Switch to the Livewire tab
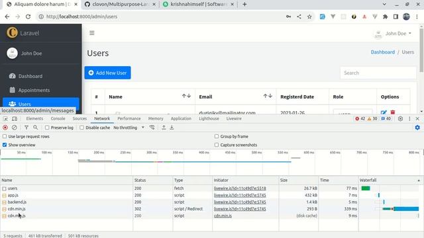Image resolution: width=424 pixels, height=238 pixels. [234, 119]
